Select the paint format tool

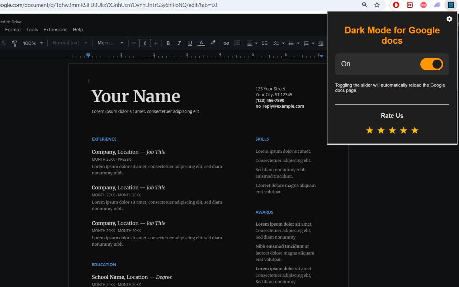pos(14,43)
